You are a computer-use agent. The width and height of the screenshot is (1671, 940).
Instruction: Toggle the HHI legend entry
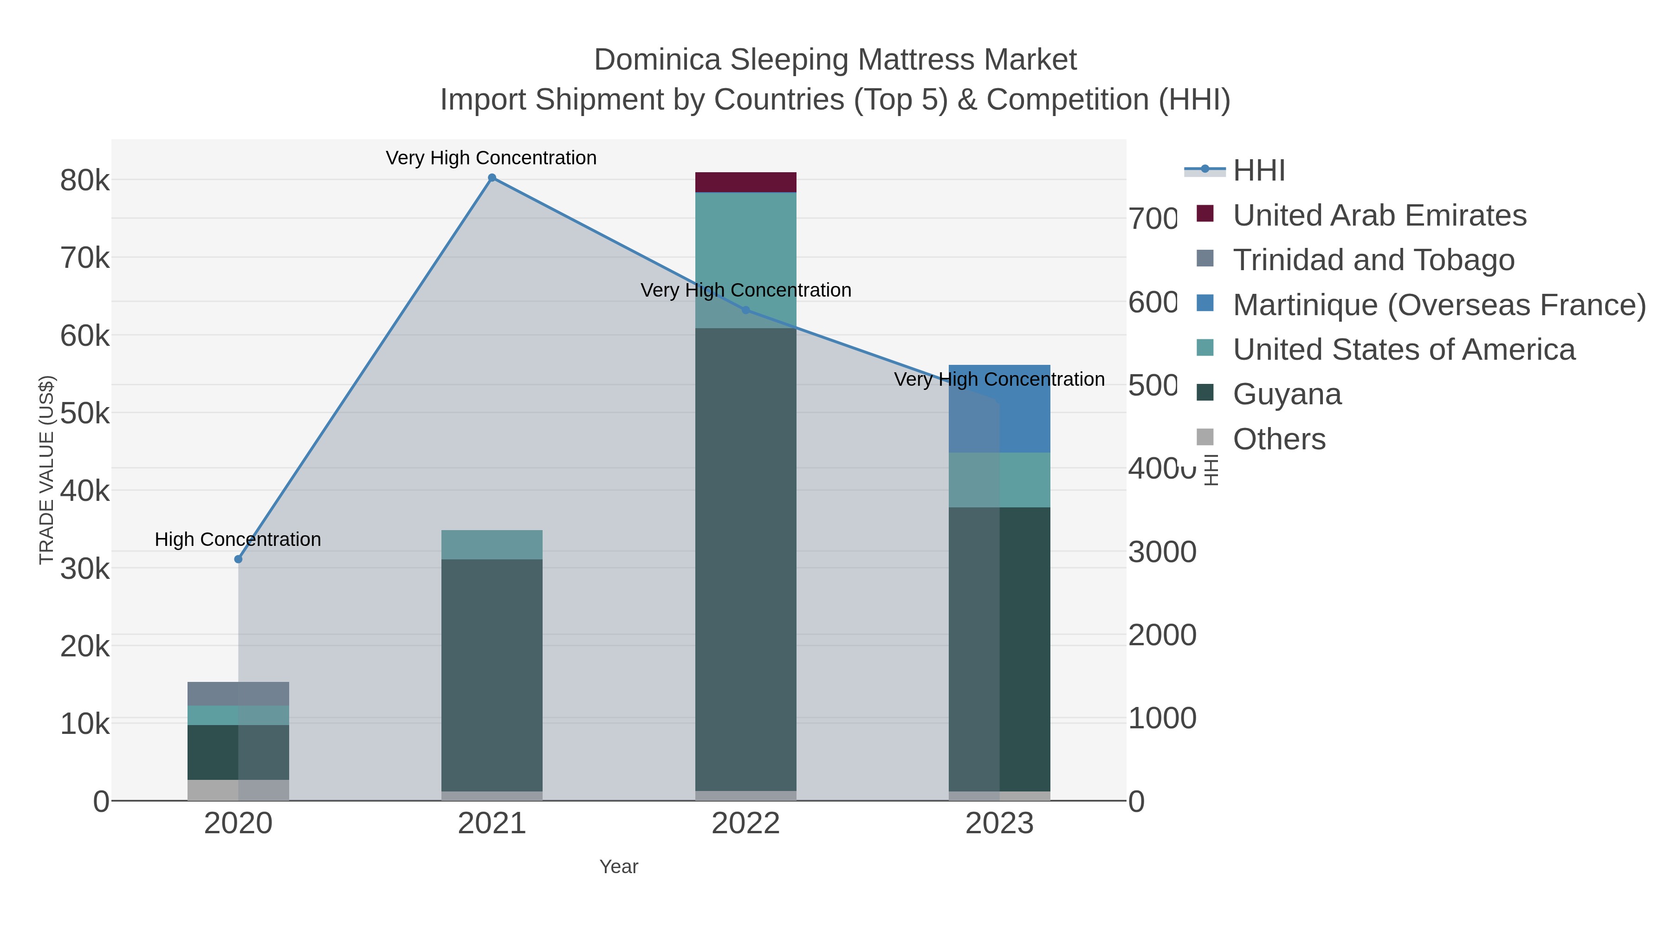click(1236, 171)
